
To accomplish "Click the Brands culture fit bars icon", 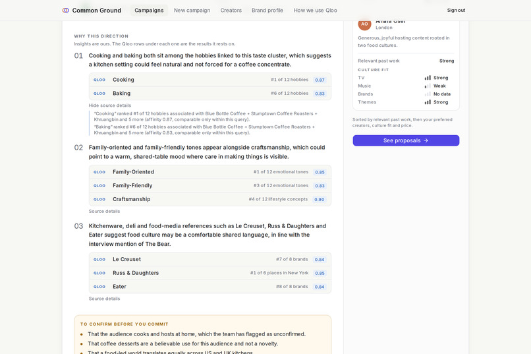I will (x=428, y=94).
